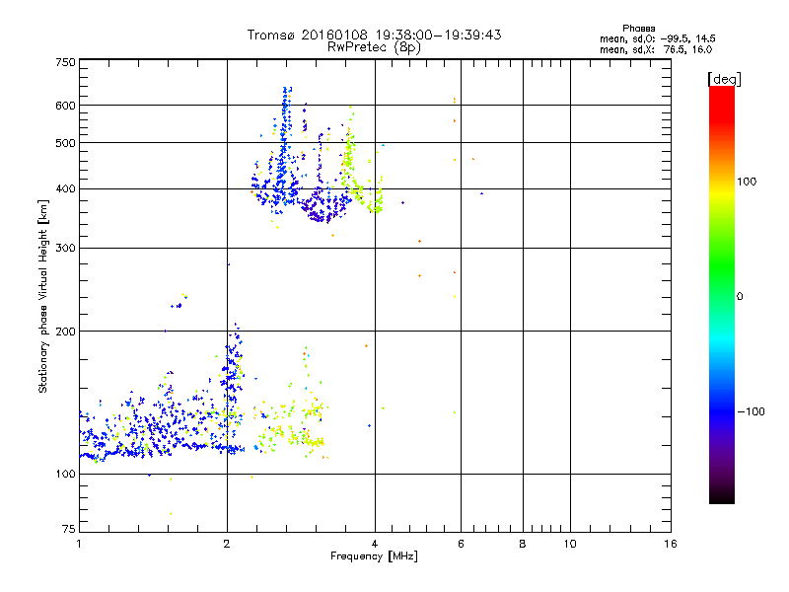The height and width of the screenshot is (592, 789).
Task: Click the x-axis "4" tick label
Action: tap(375, 544)
